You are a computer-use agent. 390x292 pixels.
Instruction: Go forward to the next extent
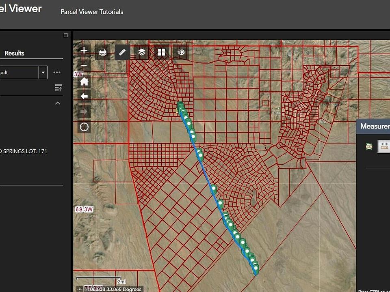click(84, 112)
